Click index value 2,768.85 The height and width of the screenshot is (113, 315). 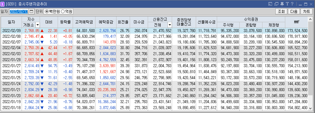(x=32, y=31)
